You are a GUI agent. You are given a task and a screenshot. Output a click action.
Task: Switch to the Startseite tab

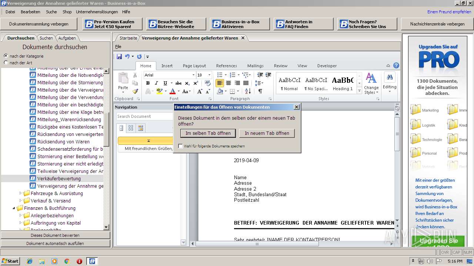128,38
